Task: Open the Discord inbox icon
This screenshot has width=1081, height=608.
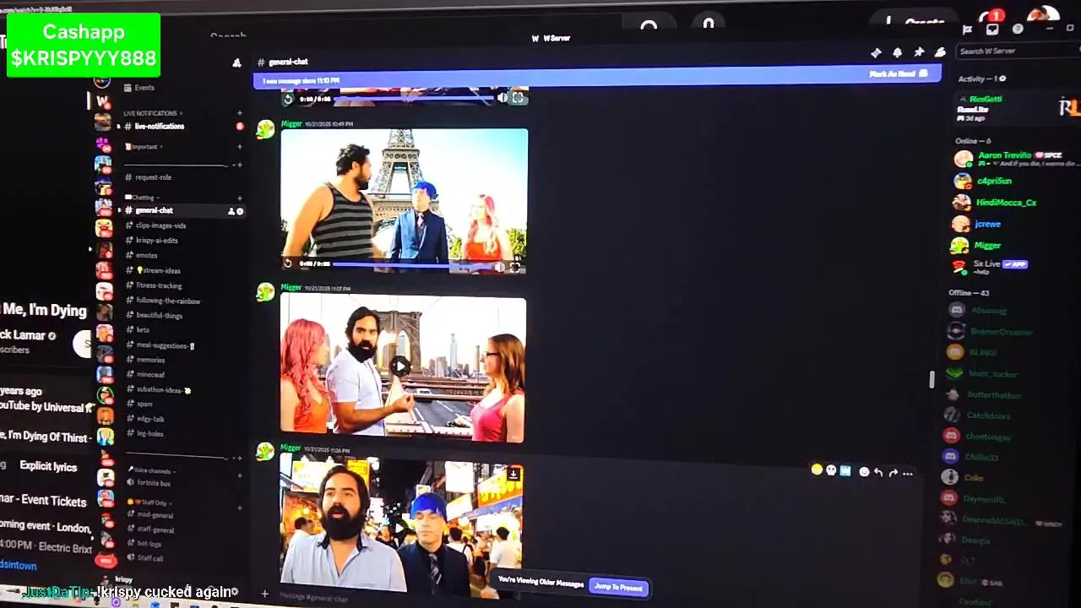Action: [x=992, y=29]
